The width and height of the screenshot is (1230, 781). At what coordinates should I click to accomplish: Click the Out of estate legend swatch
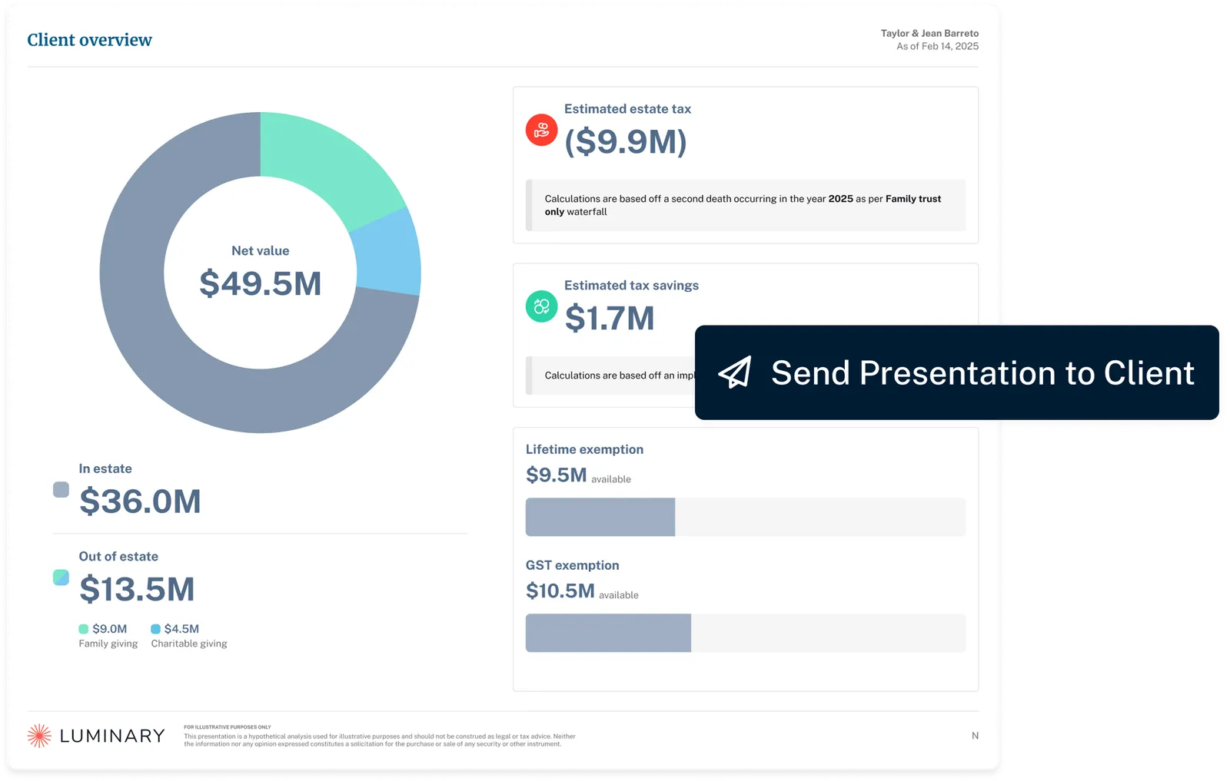61,577
